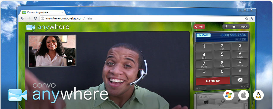273x109 pixels.
Task: Click the red HANG UP button
Action: (x=213, y=81)
